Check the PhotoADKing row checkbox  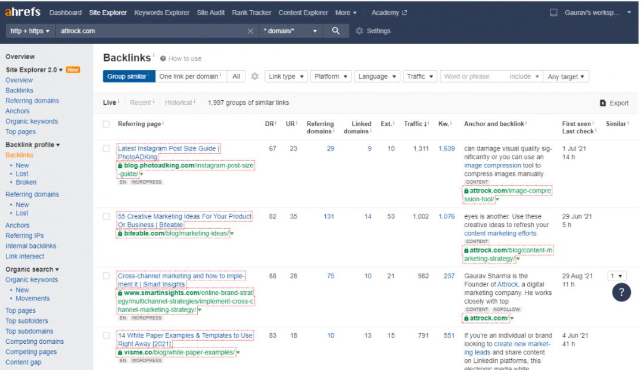(106, 148)
